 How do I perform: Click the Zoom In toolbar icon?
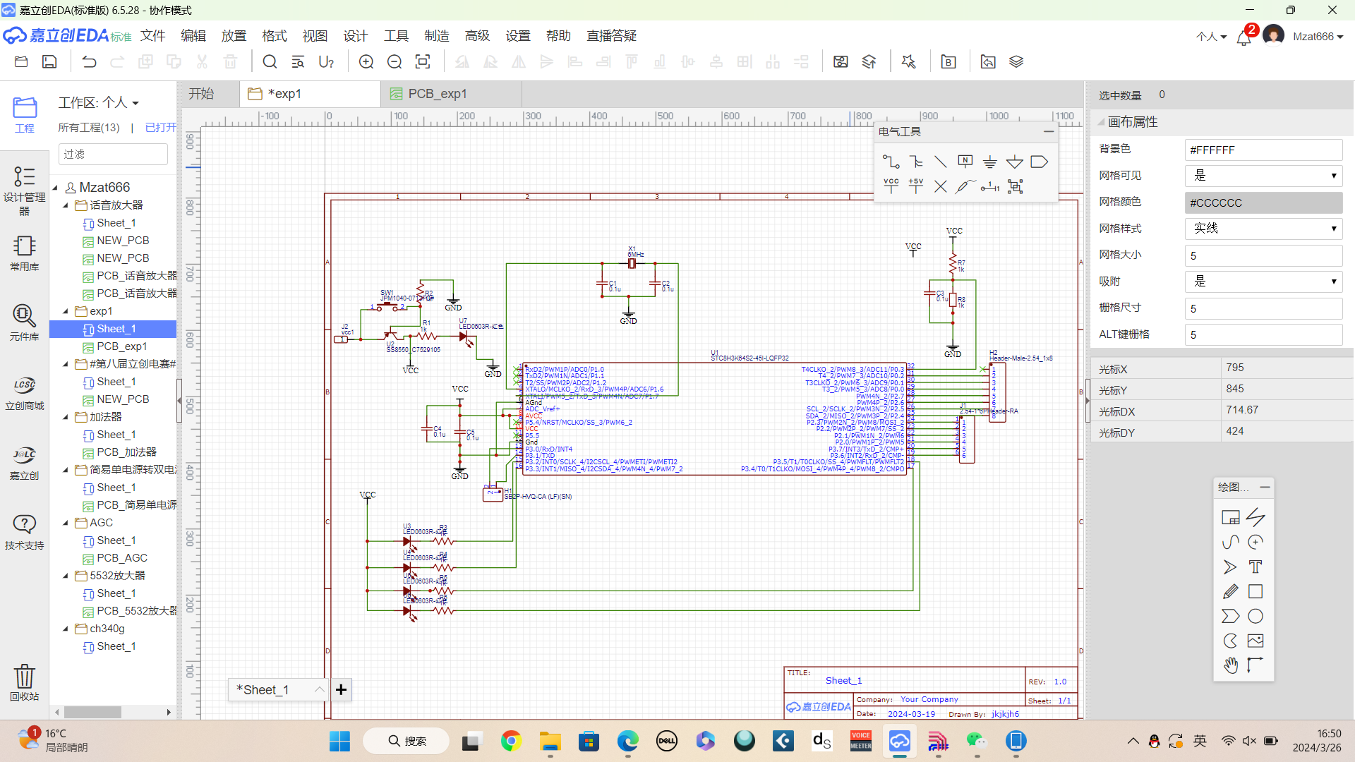click(366, 62)
